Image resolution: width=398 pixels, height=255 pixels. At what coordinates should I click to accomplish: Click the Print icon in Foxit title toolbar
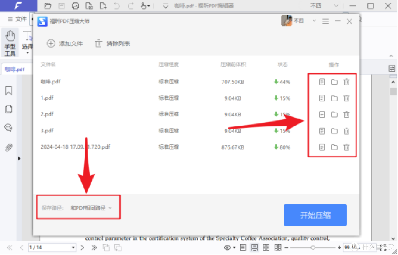(x=75, y=6)
